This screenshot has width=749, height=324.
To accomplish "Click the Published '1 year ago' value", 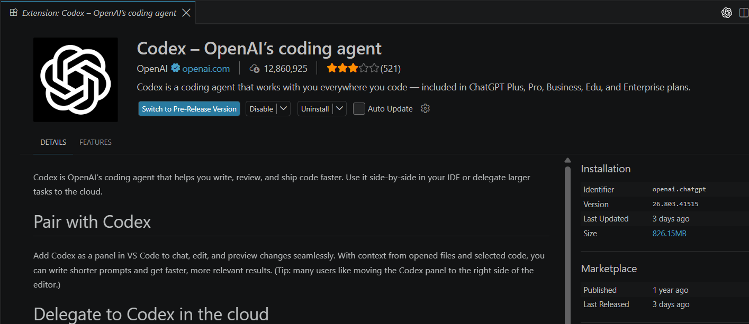I will (670, 290).
